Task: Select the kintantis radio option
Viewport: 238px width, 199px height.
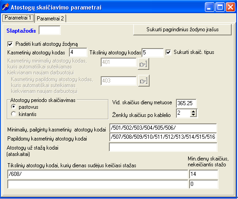Action: 14,114
